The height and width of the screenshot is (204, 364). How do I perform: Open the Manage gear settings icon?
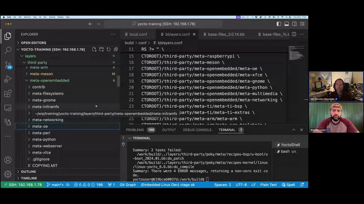point(8,174)
